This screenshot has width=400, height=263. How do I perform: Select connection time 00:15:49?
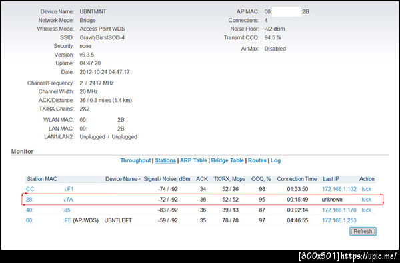pos(297,200)
